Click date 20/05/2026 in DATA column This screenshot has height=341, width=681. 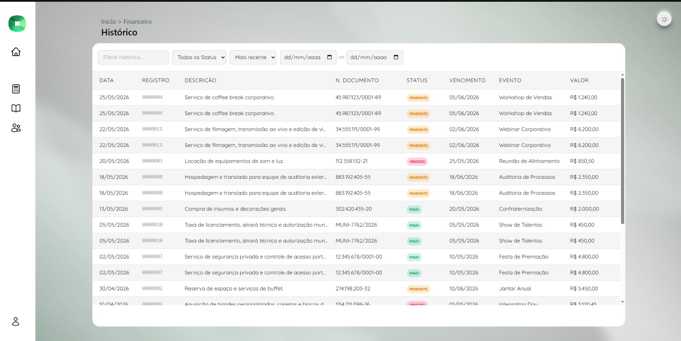[x=114, y=161]
